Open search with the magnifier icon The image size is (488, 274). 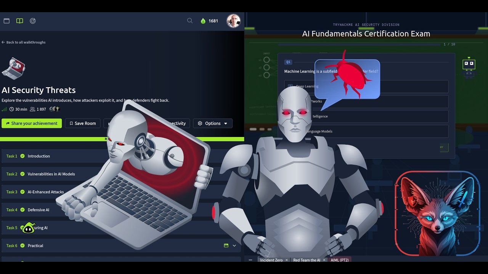click(190, 21)
